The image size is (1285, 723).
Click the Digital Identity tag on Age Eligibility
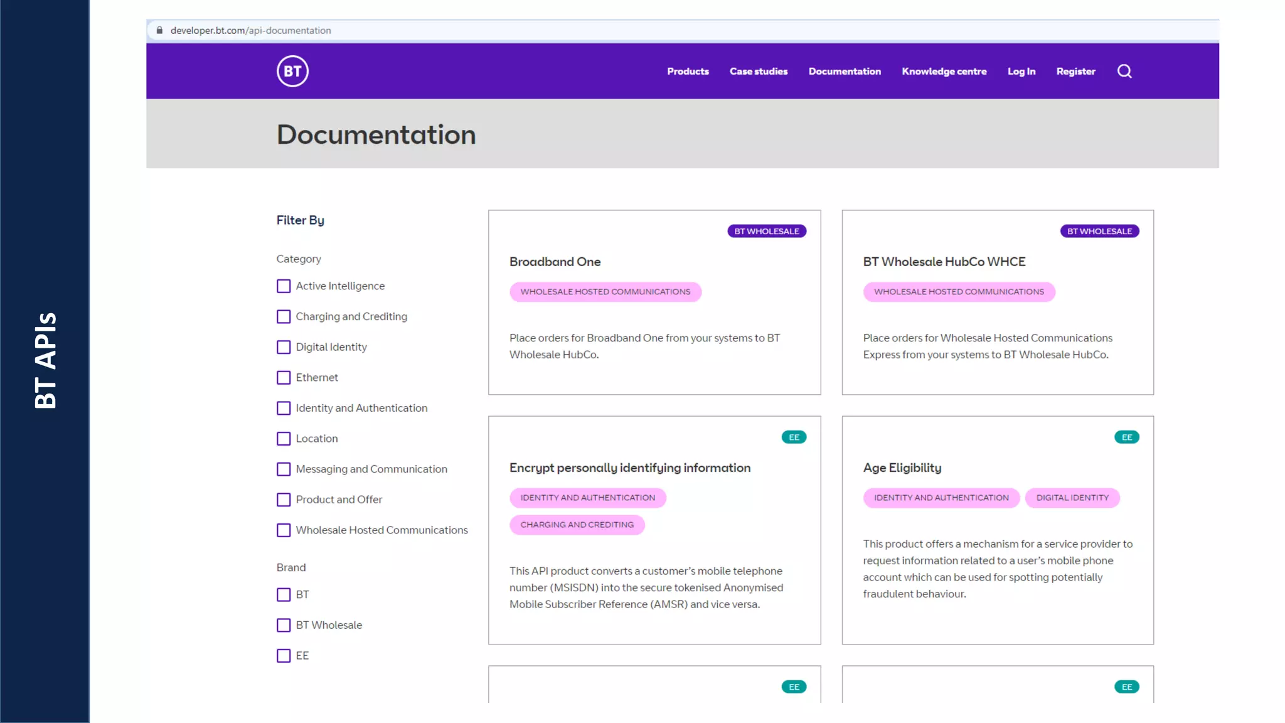pos(1072,498)
